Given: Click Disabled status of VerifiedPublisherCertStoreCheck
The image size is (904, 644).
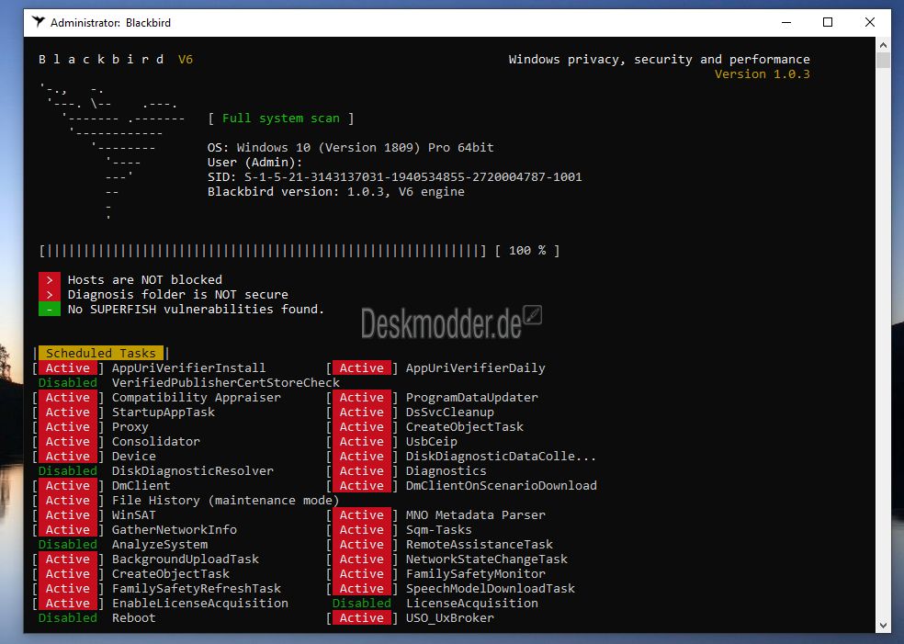Looking at the screenshot, I should 68,383.
